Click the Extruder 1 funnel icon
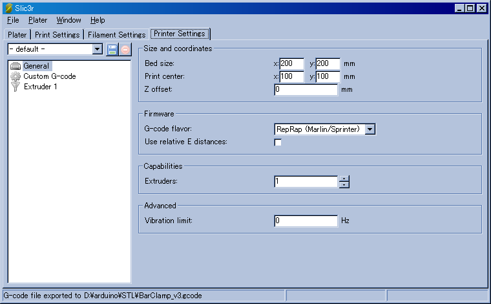 [x=16, y=87]
